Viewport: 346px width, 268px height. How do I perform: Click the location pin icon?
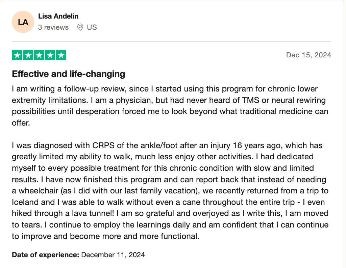(80, 27)
